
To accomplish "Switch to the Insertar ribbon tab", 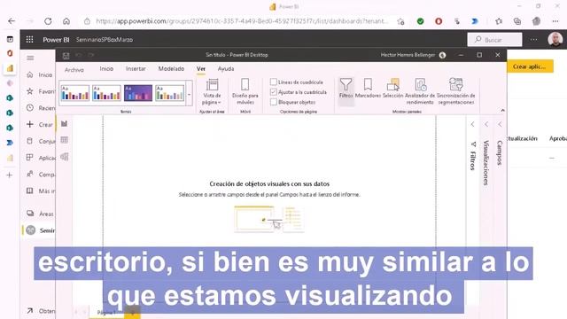I will 136,69.
